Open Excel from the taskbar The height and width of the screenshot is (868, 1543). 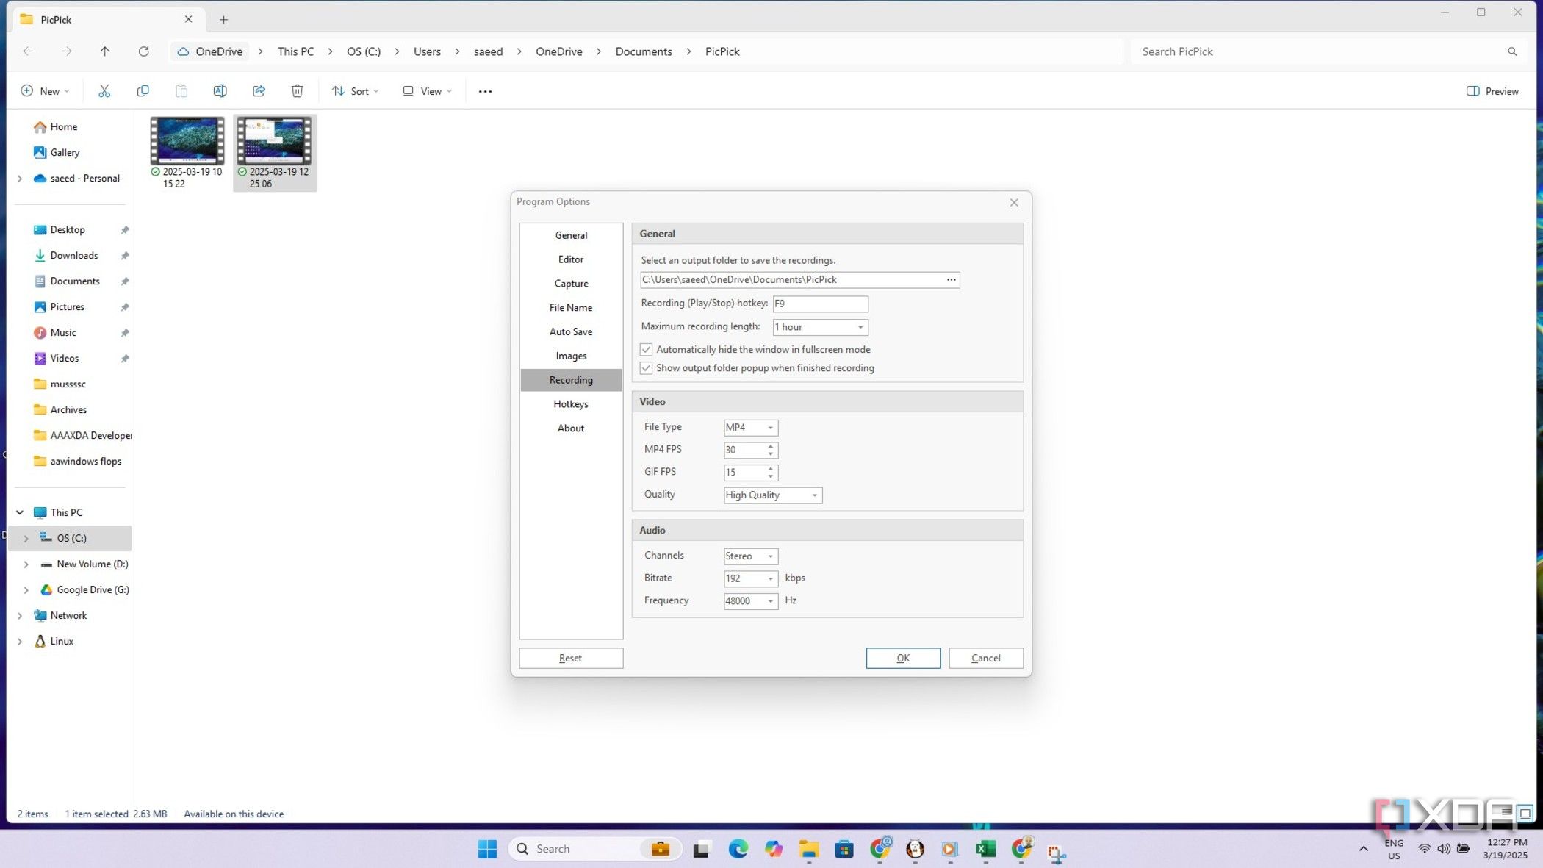click(x=985, y=849)
